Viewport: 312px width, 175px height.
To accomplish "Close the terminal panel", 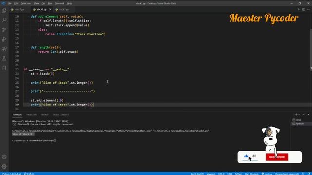I will point(308,115).
